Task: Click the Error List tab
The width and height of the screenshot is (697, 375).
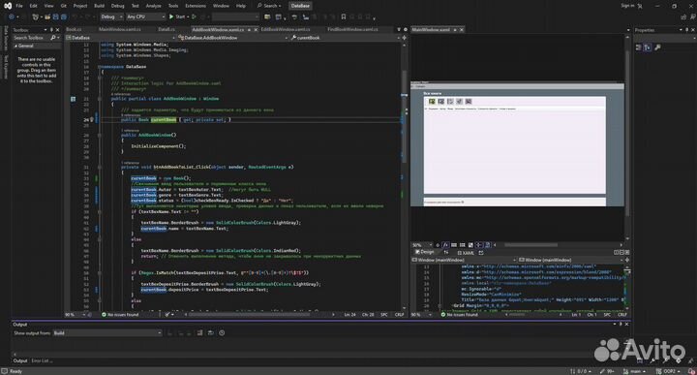Action: pyautogui.click(x=41, y=360)
